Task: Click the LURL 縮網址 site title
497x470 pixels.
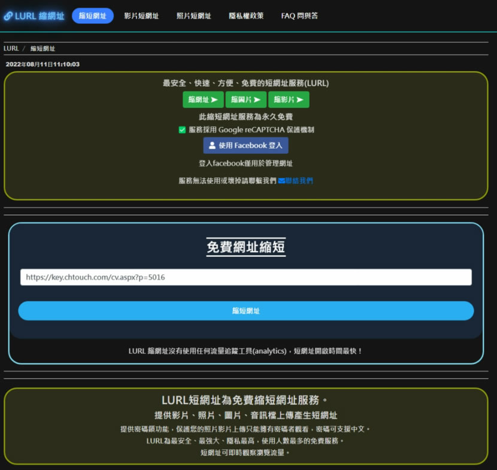Action: click(x=40, y=16)
